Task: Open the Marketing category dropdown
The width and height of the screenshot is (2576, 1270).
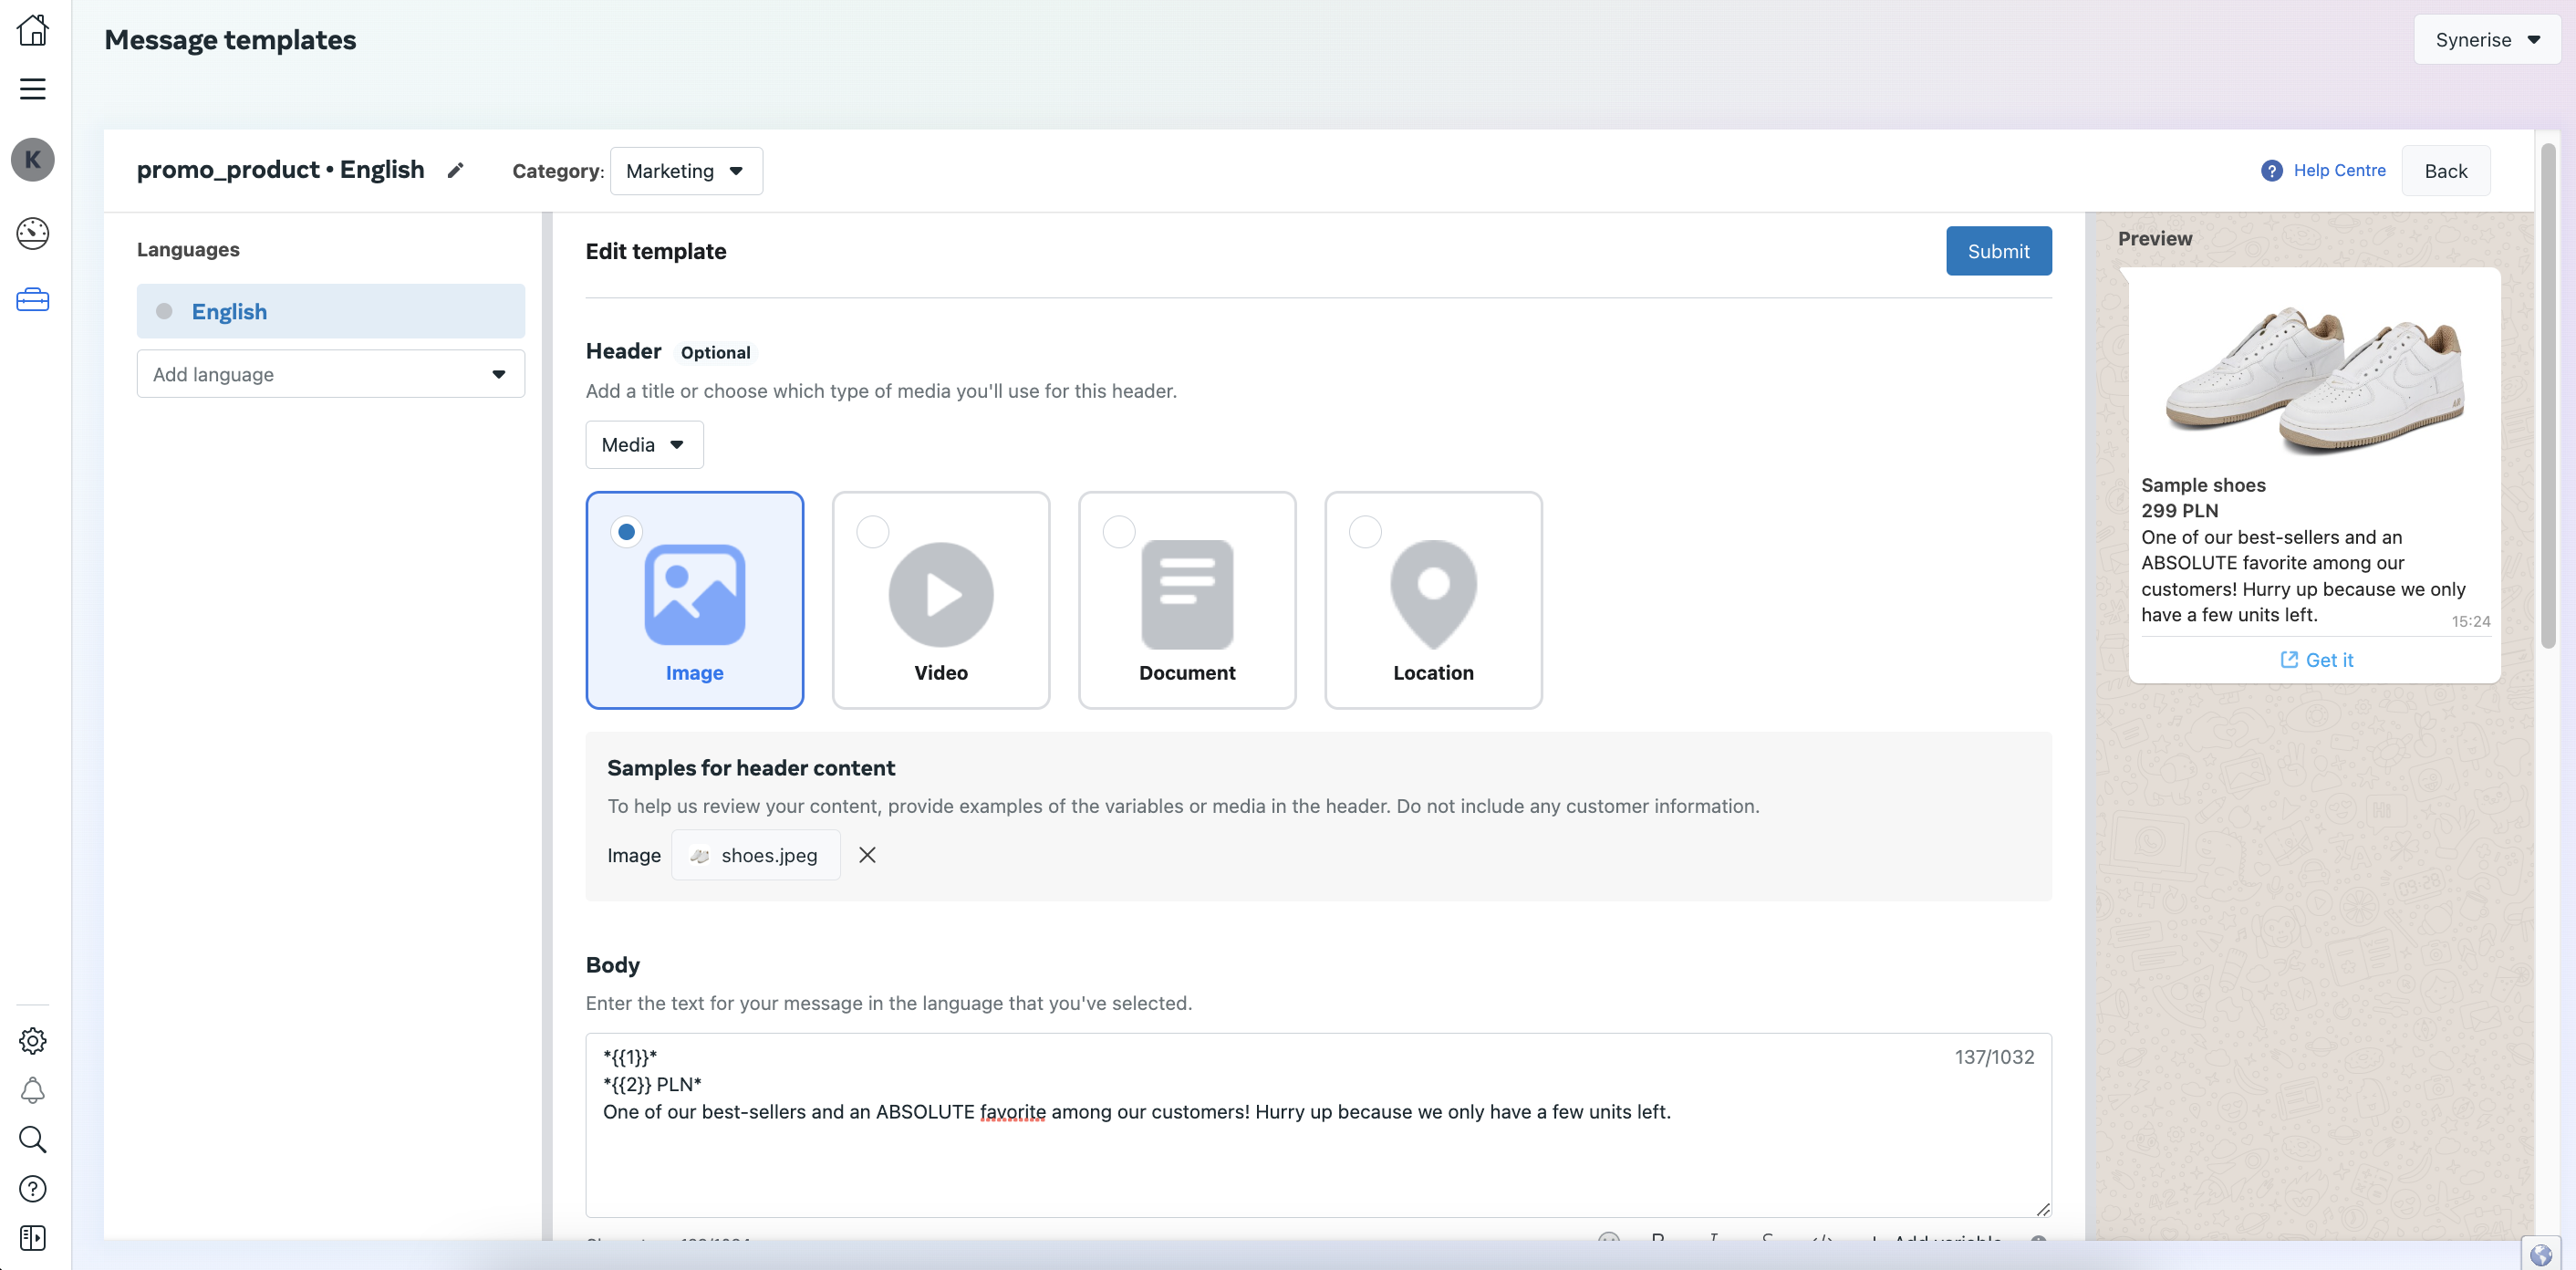Action: point(686,171)
